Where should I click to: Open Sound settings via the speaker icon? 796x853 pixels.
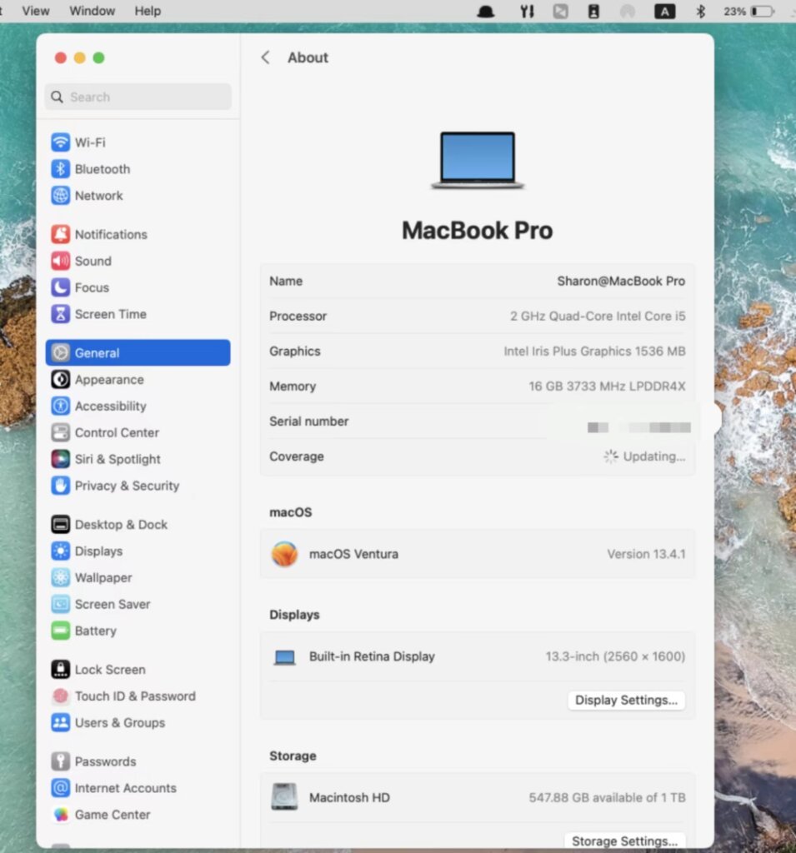[60, 261]
